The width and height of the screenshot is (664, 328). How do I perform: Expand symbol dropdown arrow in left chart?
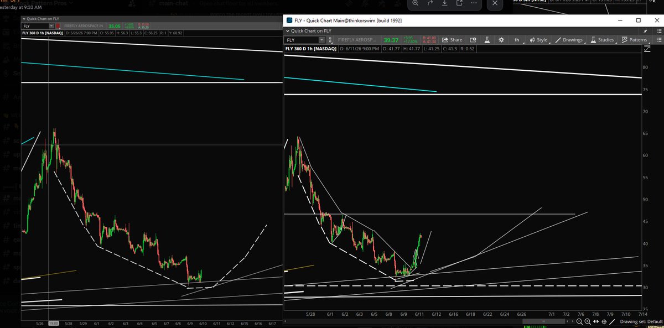tap(51, 26)
